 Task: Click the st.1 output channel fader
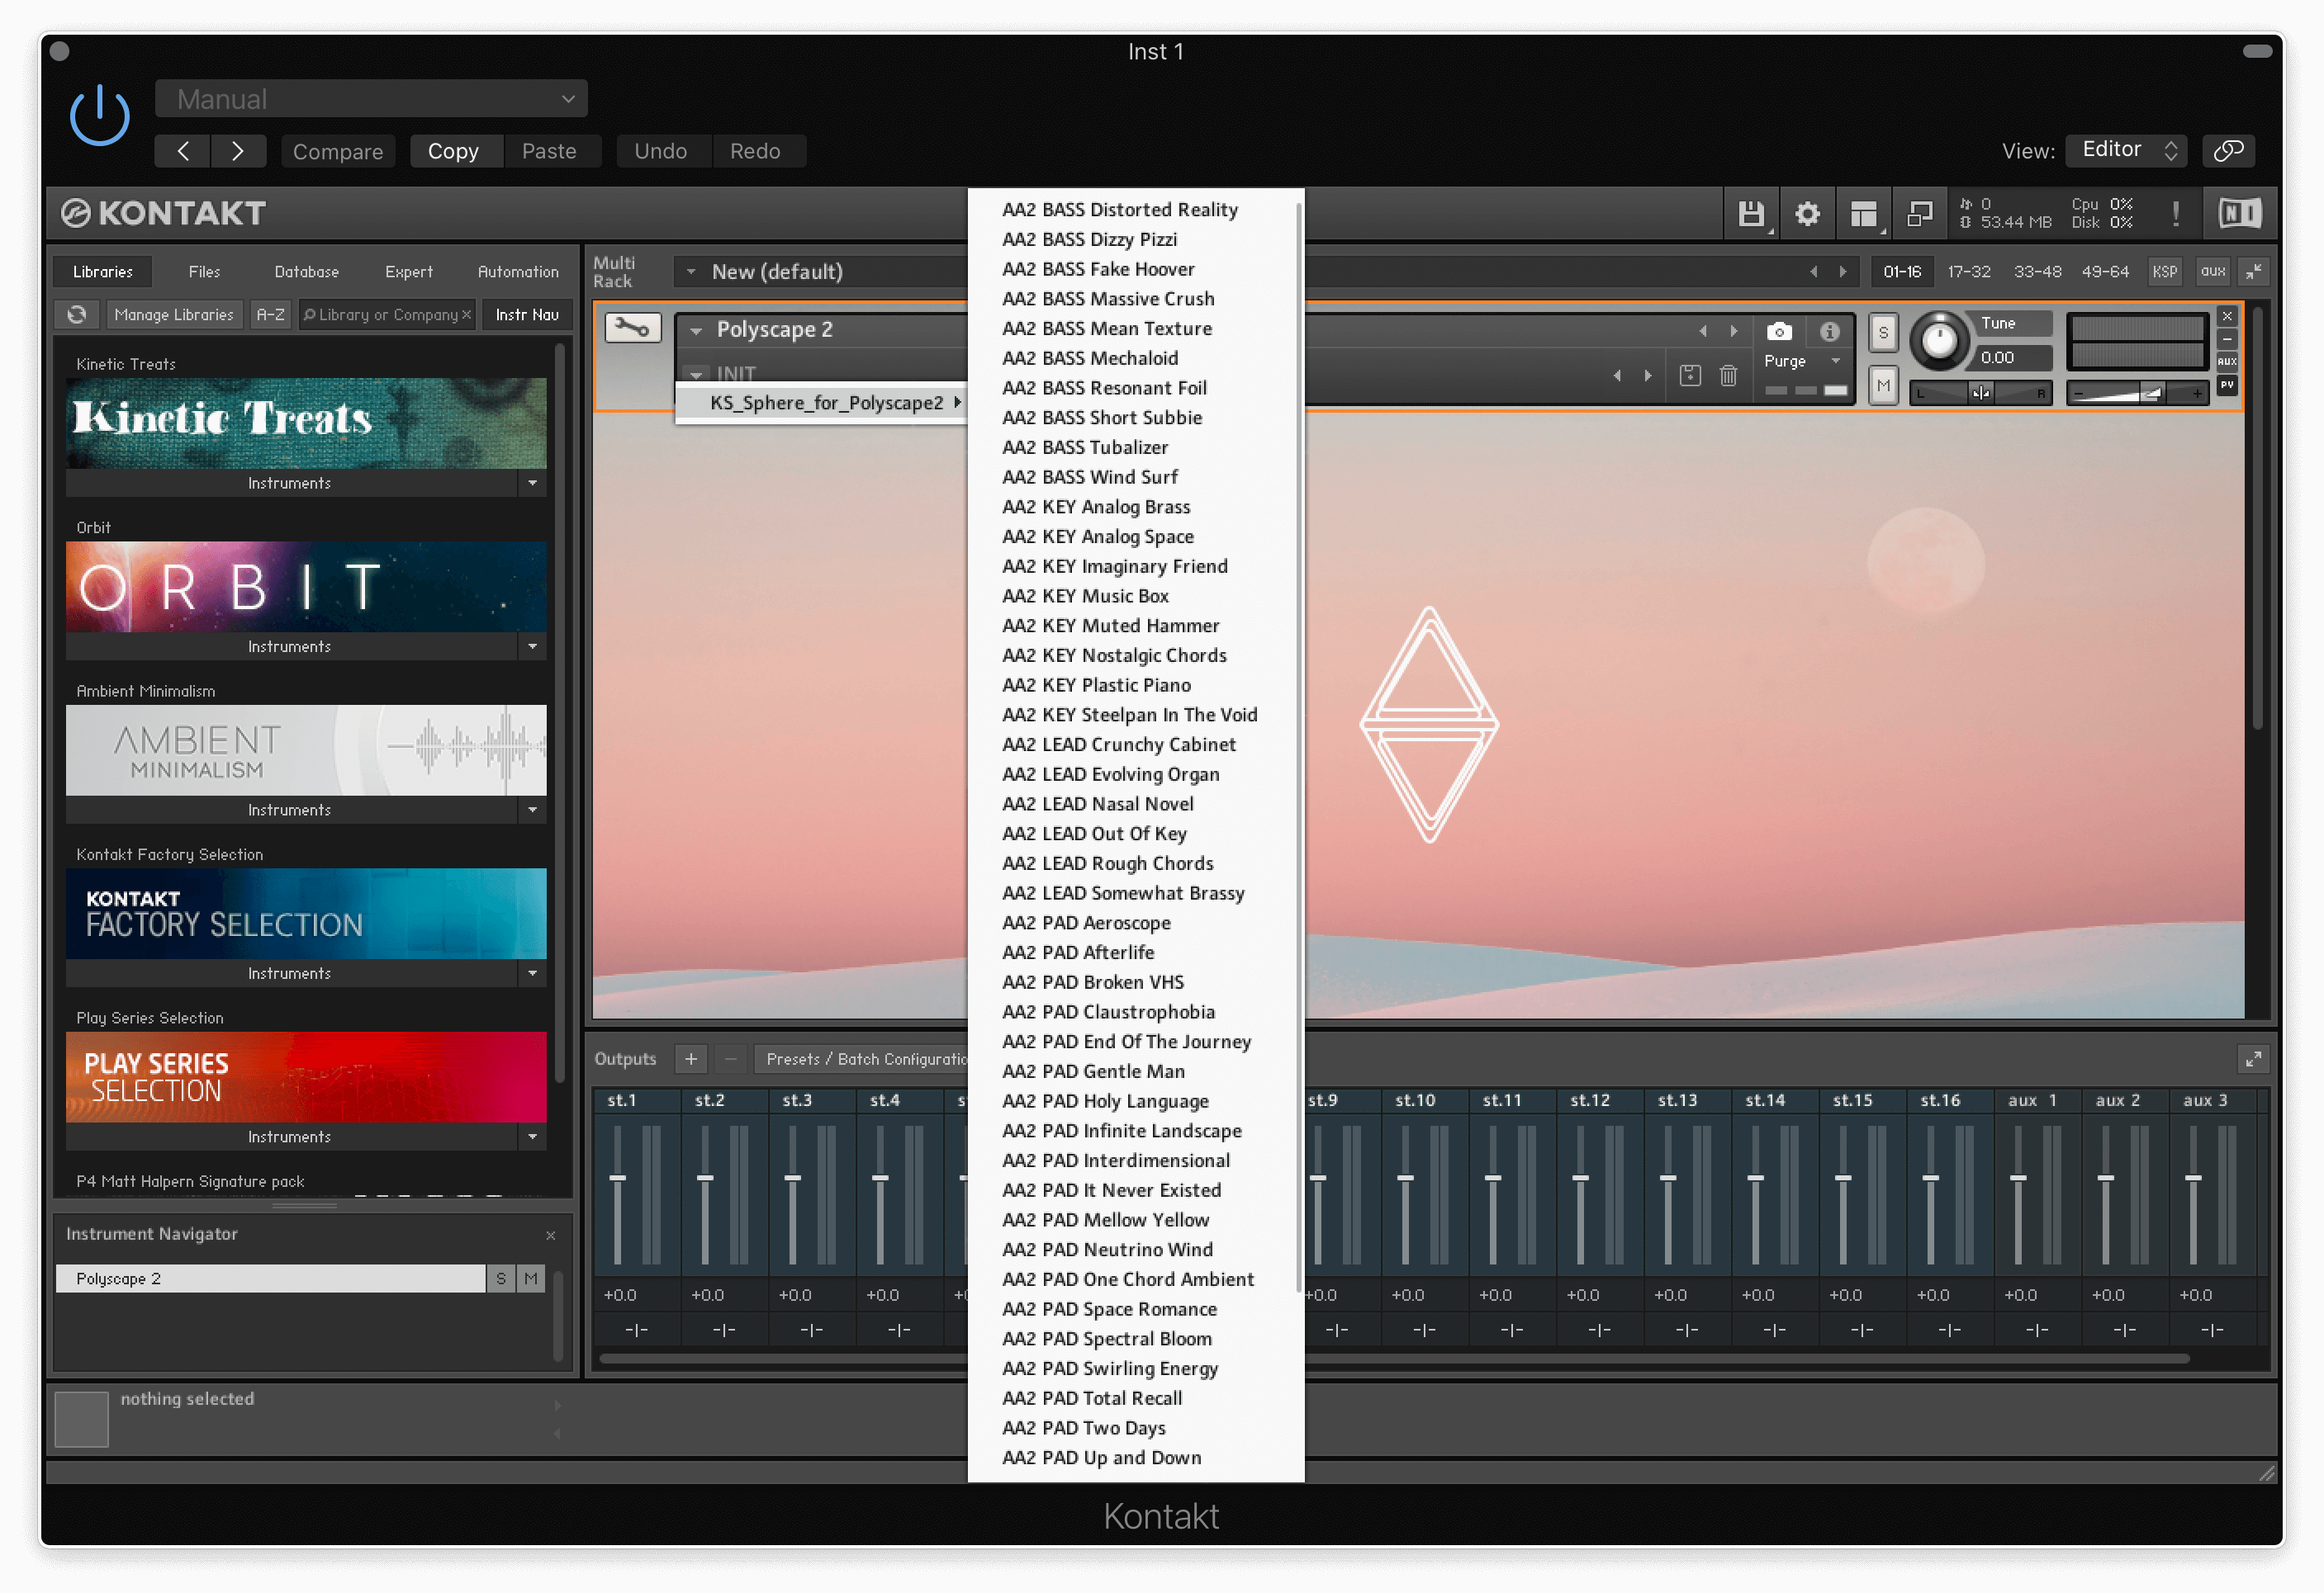coord(617,1179)
